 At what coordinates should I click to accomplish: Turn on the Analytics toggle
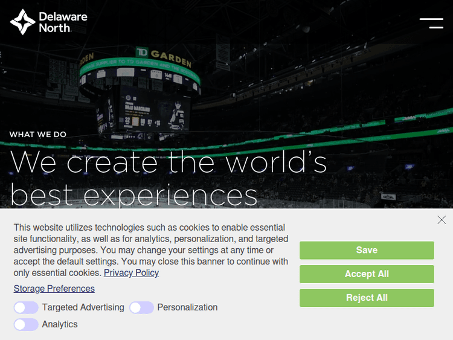point(26,324)
